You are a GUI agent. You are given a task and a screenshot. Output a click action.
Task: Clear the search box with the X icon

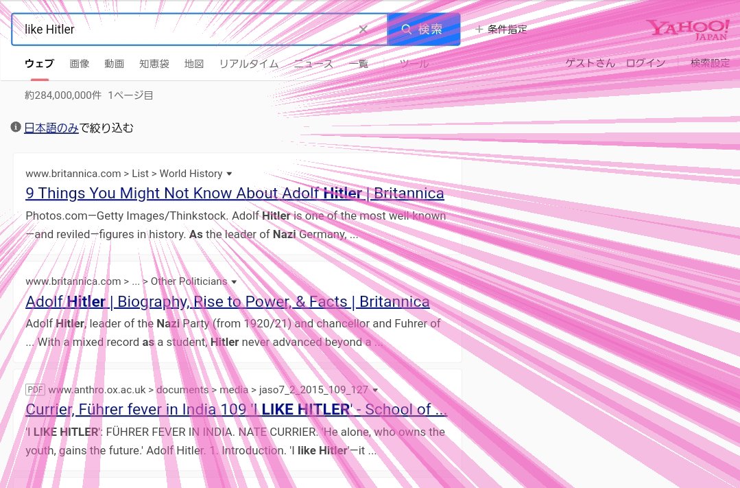click(x=363, y=30)
